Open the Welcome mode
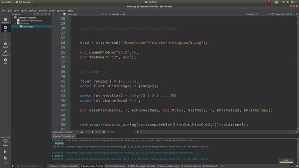 click(5, 20)
